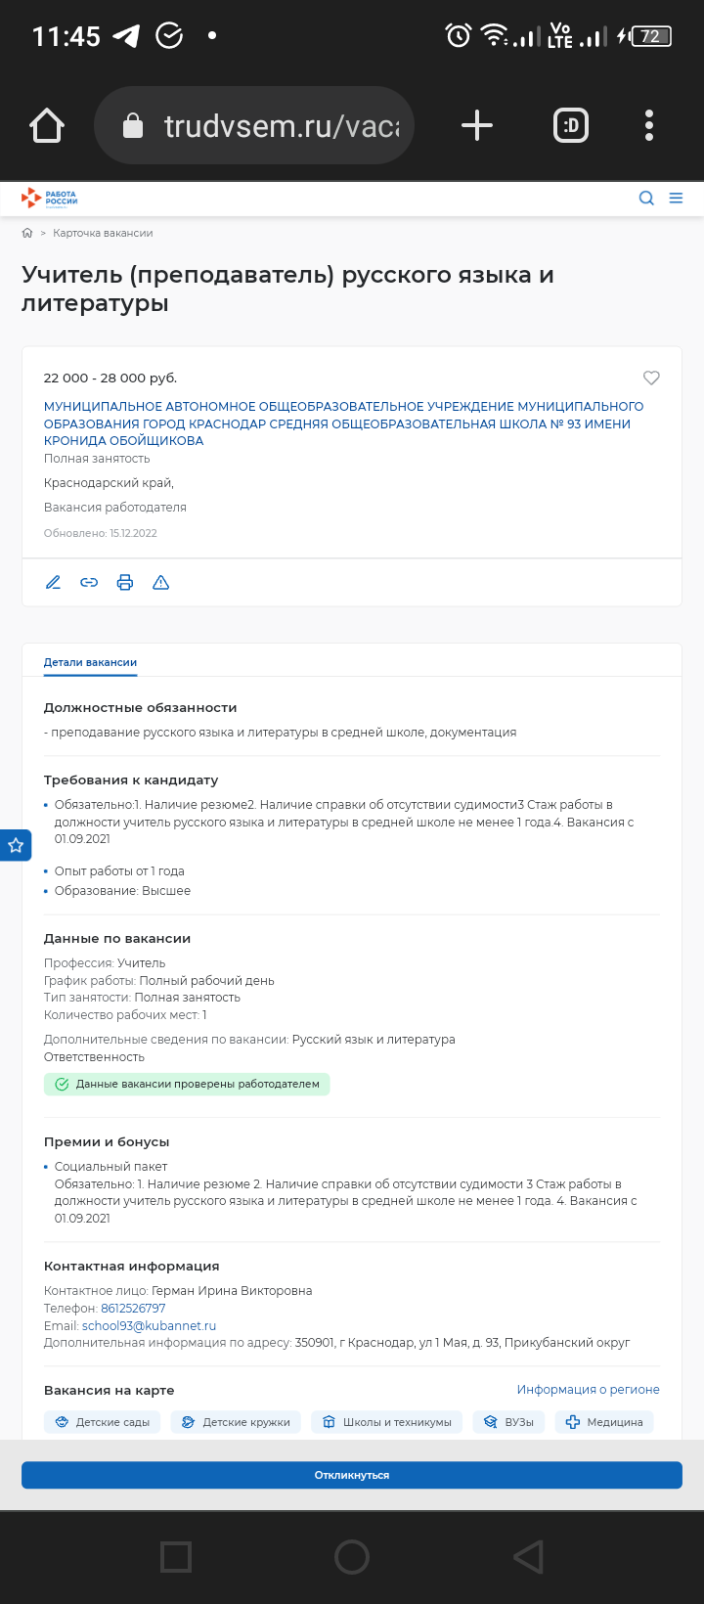Open the browser three-dot menu
This screenshot has height=1604, width=704.
(x=649, y=125)
